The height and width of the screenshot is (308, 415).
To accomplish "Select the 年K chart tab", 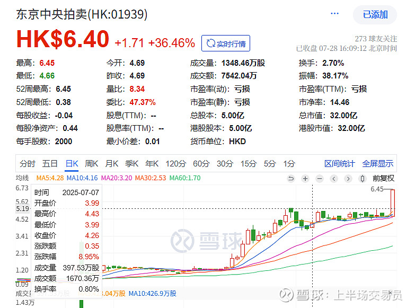I will tap(152, 164).
